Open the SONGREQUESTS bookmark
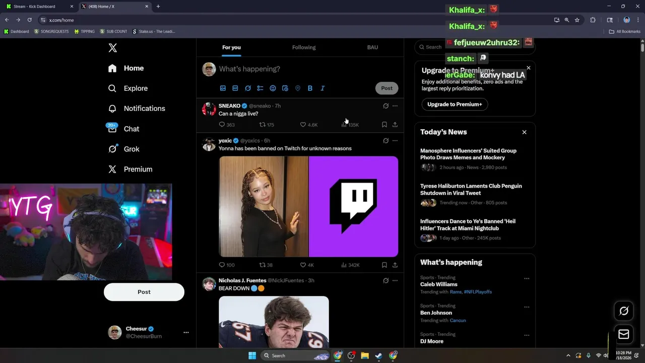Screen dimensions: 645x363 coord(51,31)
